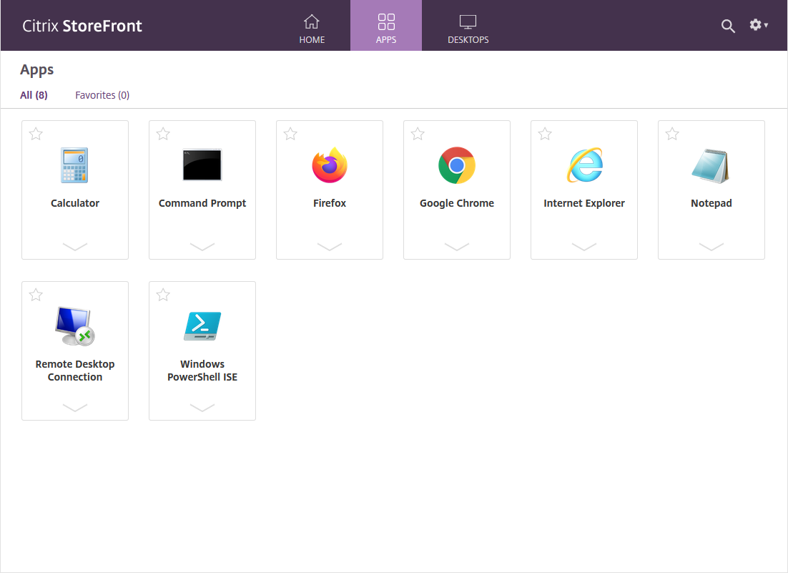Switch to Favorites (0) view
The height and width of the screenshot is (573, 788).
click(102, 95)
